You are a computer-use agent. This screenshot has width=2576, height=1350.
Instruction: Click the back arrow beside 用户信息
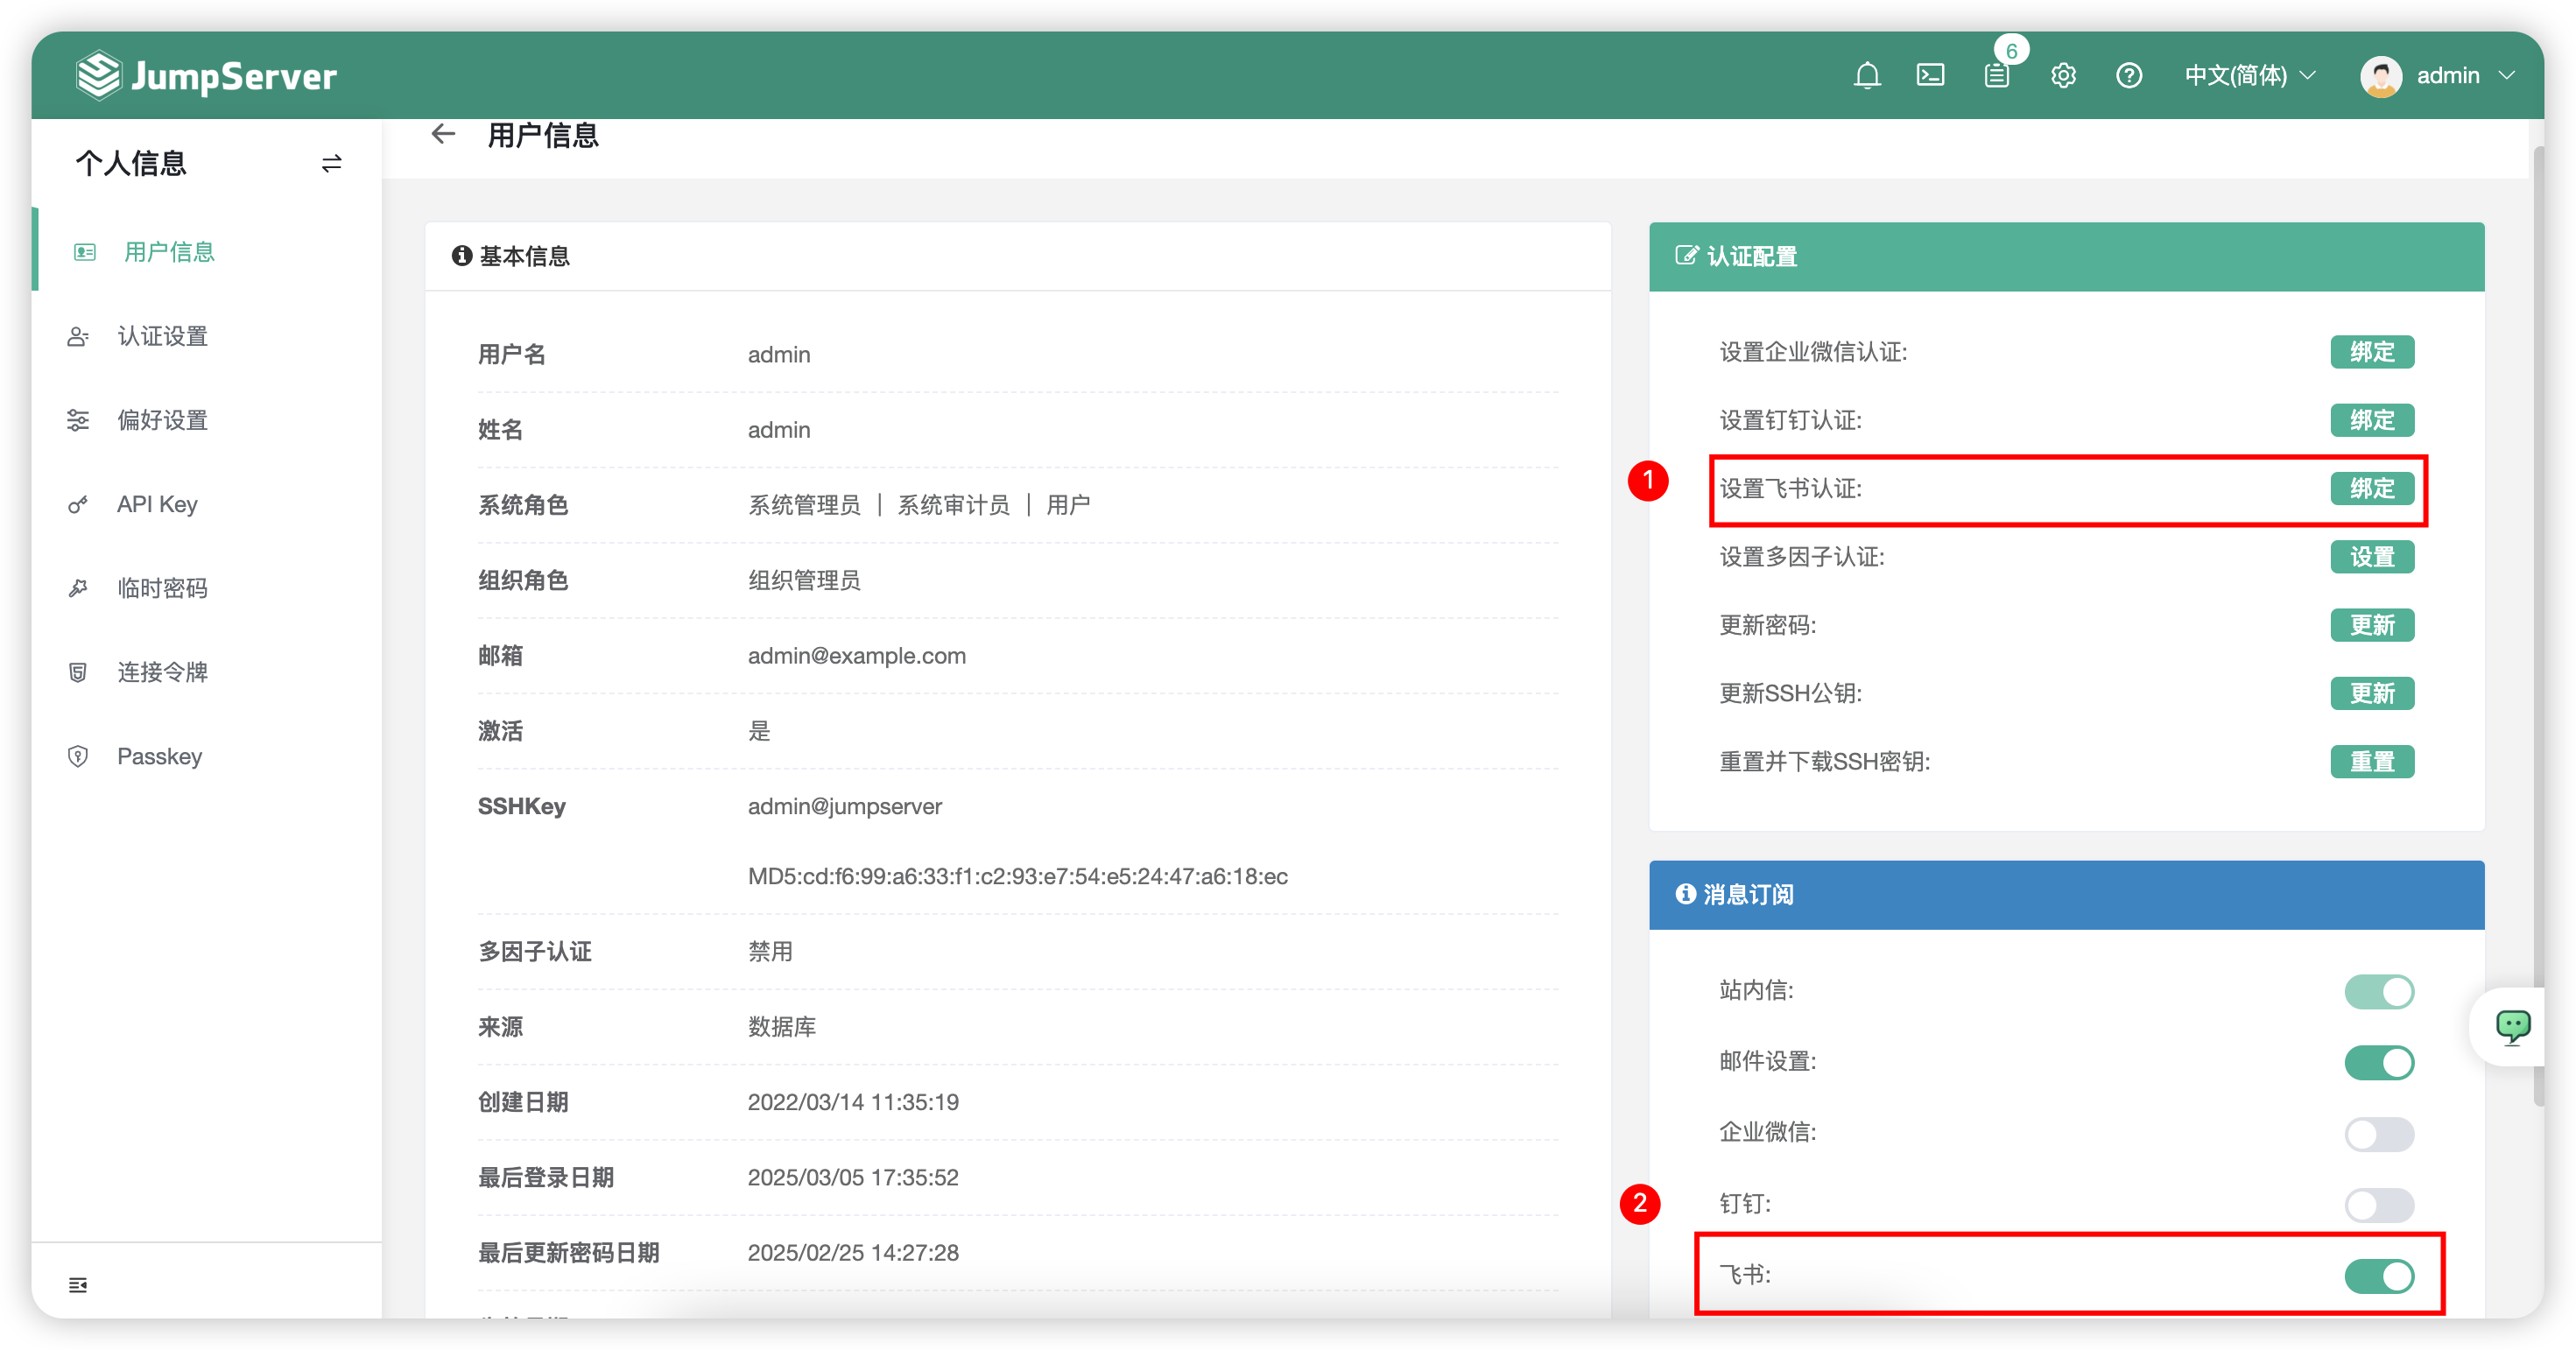click(x=443, y=134)
